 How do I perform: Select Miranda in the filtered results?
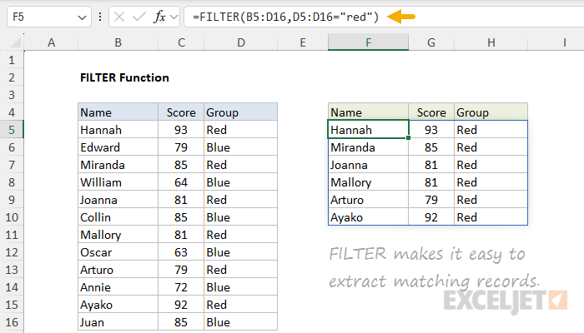coord(369,147)
